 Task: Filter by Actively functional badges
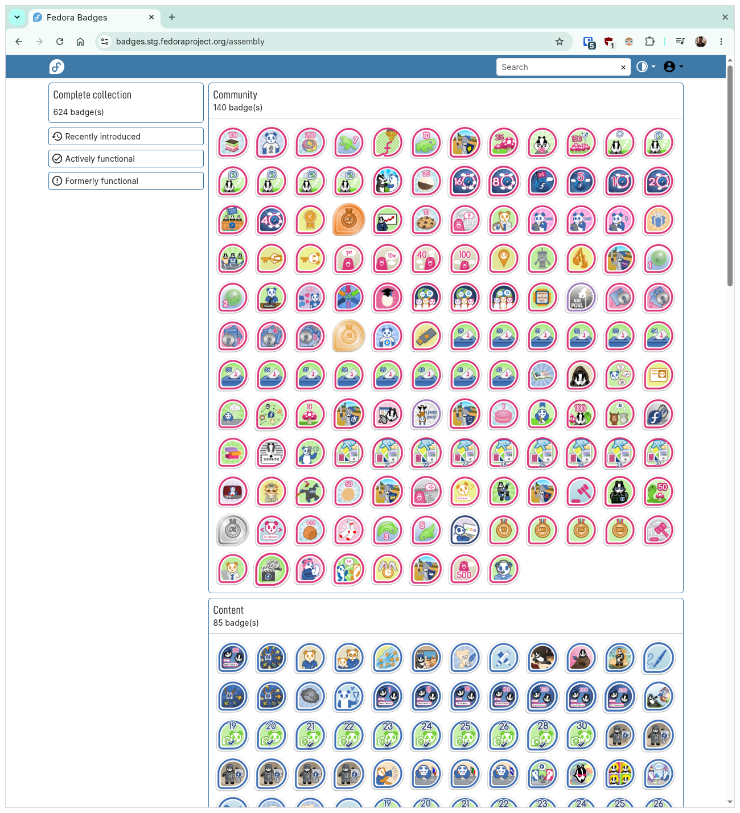126,159
